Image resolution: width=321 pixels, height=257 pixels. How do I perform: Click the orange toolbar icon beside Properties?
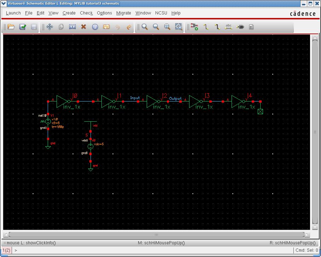coord(106,27)
